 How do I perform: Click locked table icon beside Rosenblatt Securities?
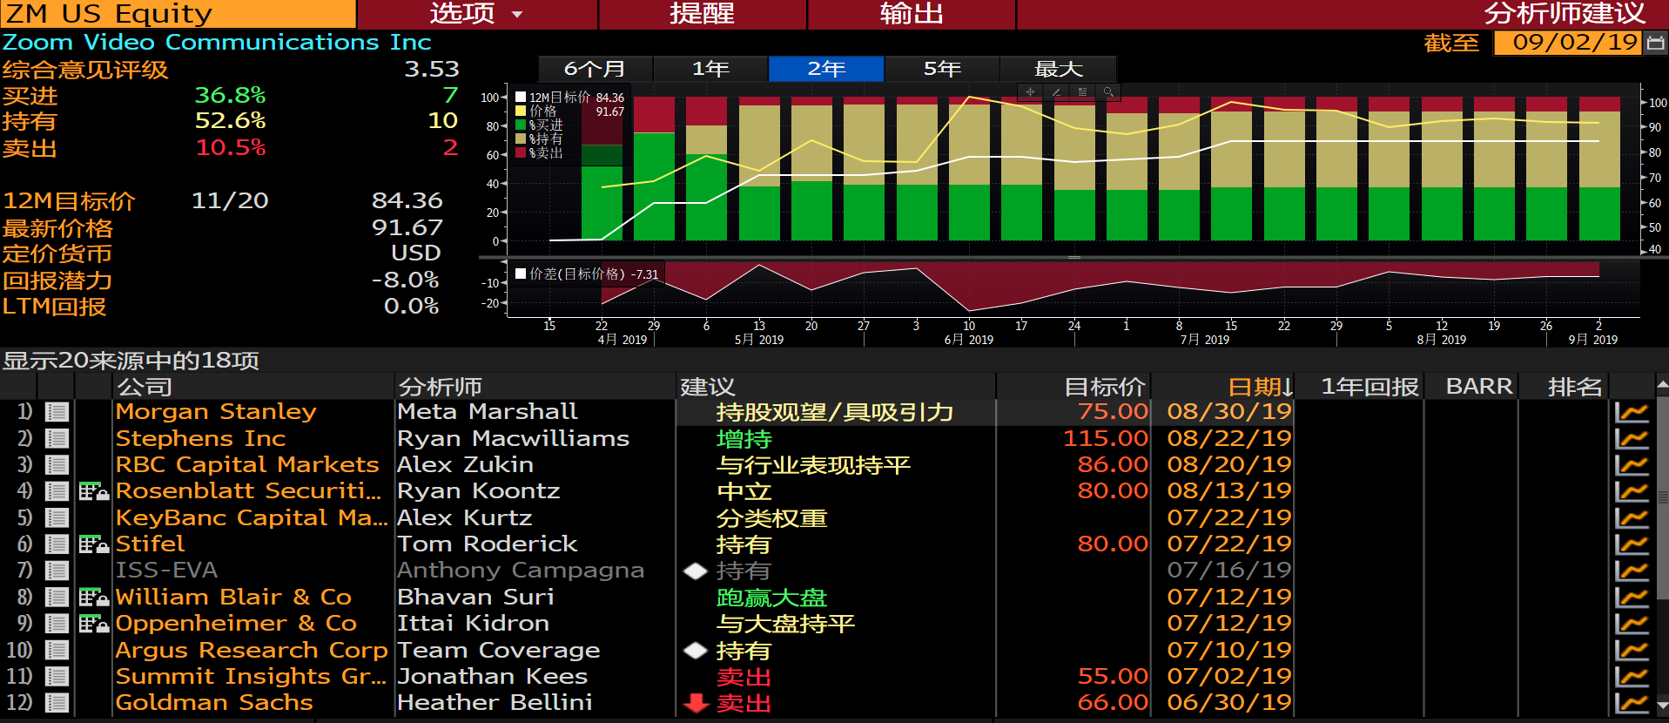93,491
